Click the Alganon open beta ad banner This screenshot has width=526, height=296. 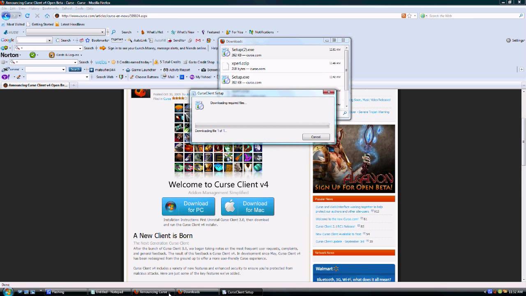(354, 159)
